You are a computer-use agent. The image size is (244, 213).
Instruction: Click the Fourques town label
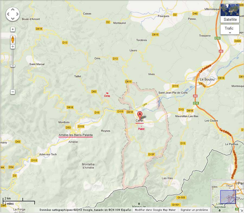(163, 16)
